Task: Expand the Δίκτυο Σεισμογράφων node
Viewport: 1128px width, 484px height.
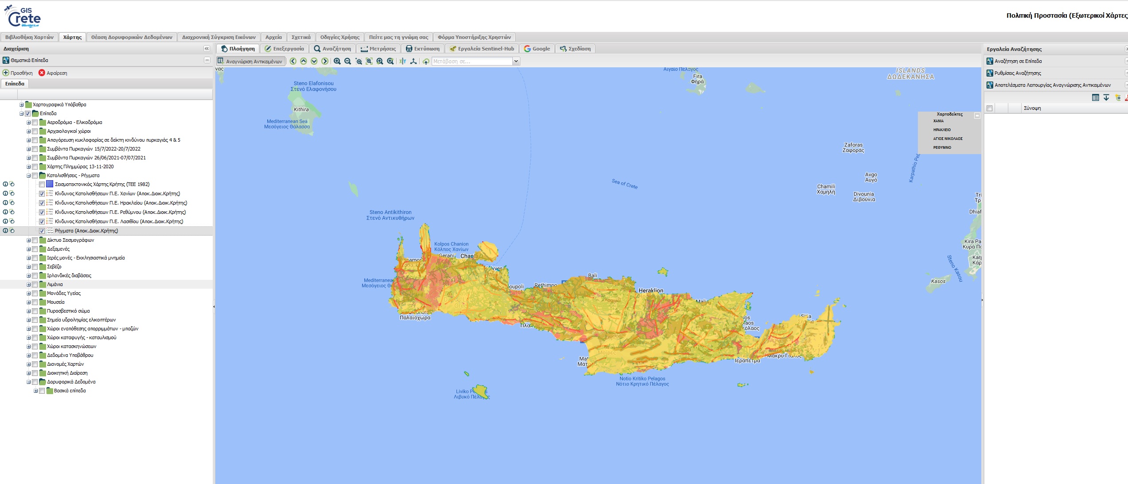Action: click(28, 240)
